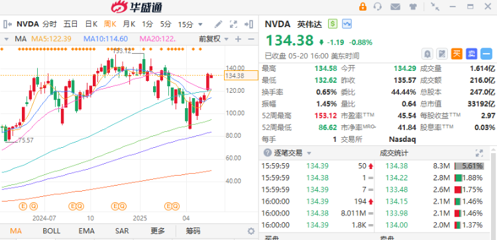Image resolution: width=497 pixels, height=240 pixels.
Task: Set a price alert with bell icon
Action: coord(427,54)
